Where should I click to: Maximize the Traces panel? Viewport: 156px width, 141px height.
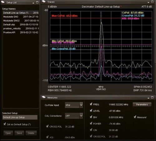[x=152, y=2]
